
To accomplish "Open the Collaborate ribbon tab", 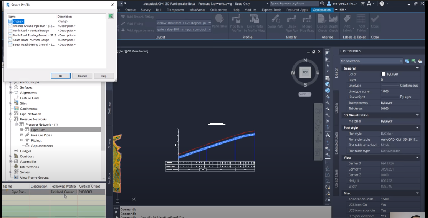I will coord(218,10).
